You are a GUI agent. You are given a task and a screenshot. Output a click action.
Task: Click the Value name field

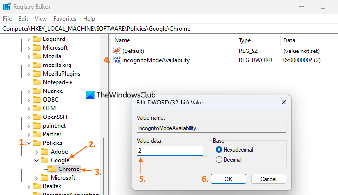pos(211,128)
